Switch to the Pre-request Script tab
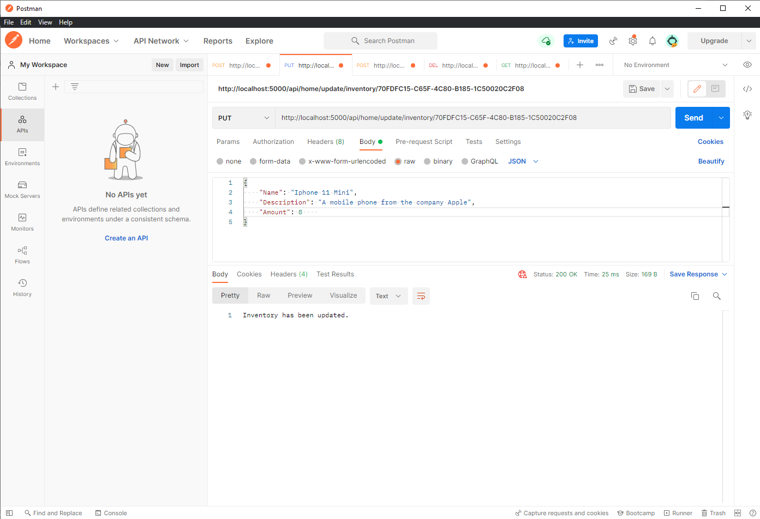Screen dimensions: 760x519 [424, 142]
